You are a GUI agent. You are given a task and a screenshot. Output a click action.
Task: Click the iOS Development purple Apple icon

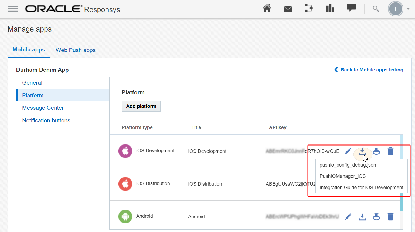(125, 151)
